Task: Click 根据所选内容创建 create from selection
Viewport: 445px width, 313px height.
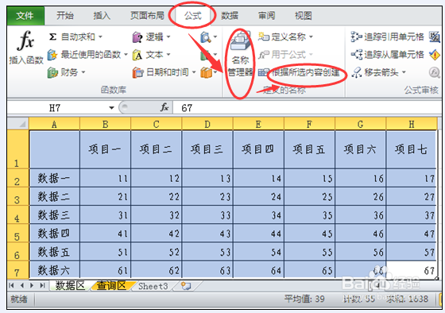Action: pos(299,72)
